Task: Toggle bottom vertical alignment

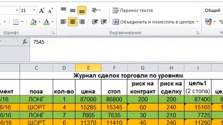Action: 82,10
